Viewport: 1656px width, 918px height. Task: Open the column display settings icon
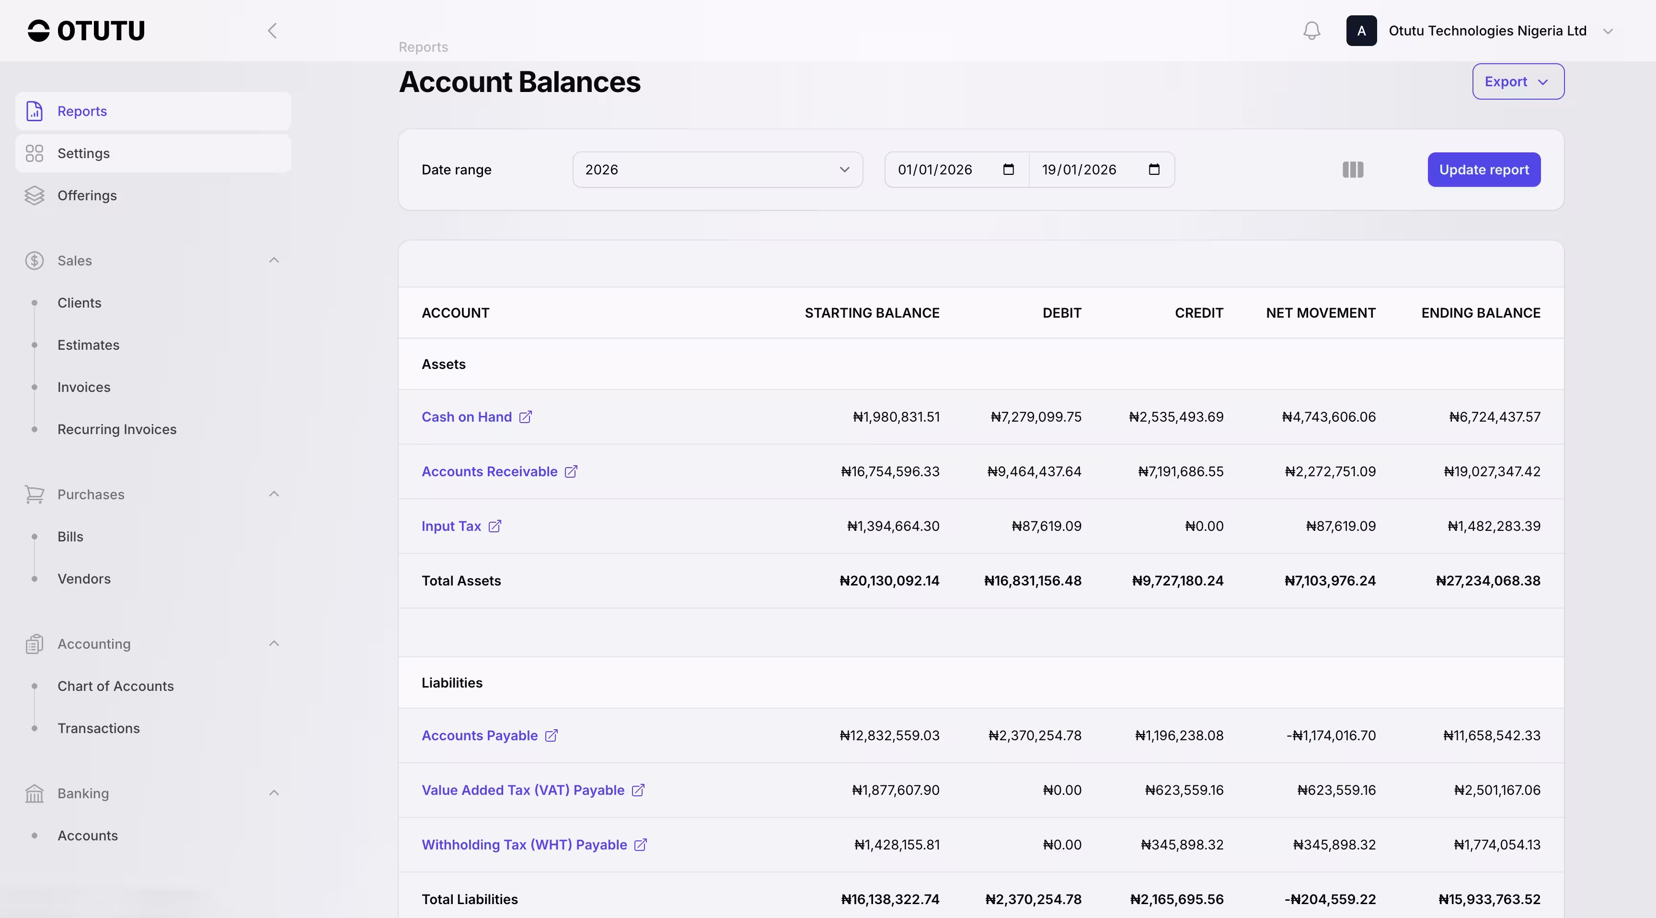[1353, 170]
